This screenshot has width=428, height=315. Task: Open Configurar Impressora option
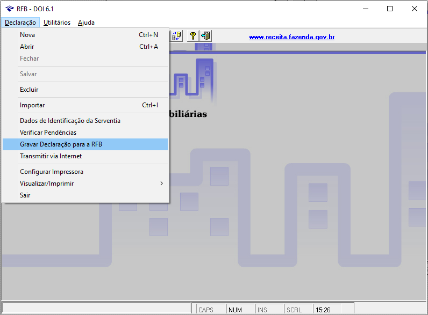pos(52,172)
